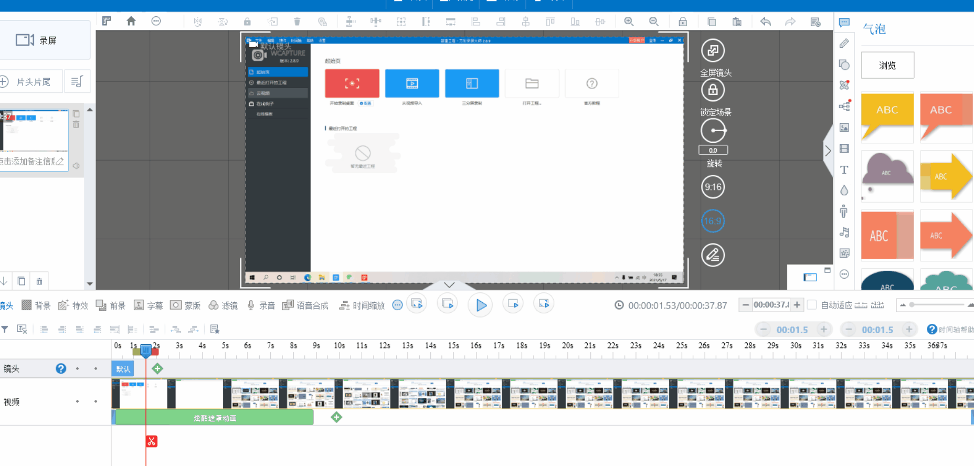This screenshot has height=466, width=974.
Task: Click the main play button
Action: (480, 305)
